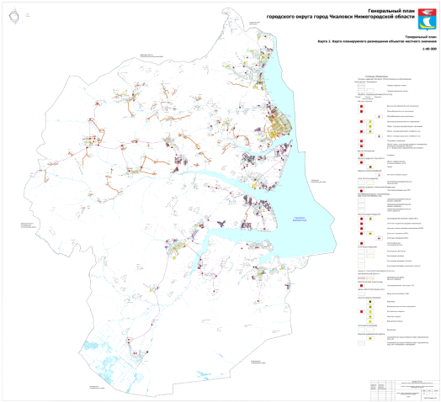Click the 'Условные обозначения' legend heading

[376, 77]
